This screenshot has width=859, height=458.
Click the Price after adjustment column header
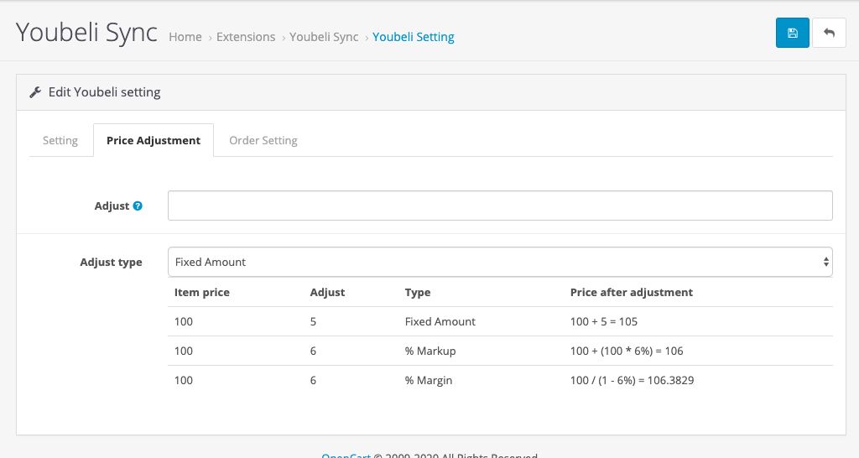coord(632,293)
